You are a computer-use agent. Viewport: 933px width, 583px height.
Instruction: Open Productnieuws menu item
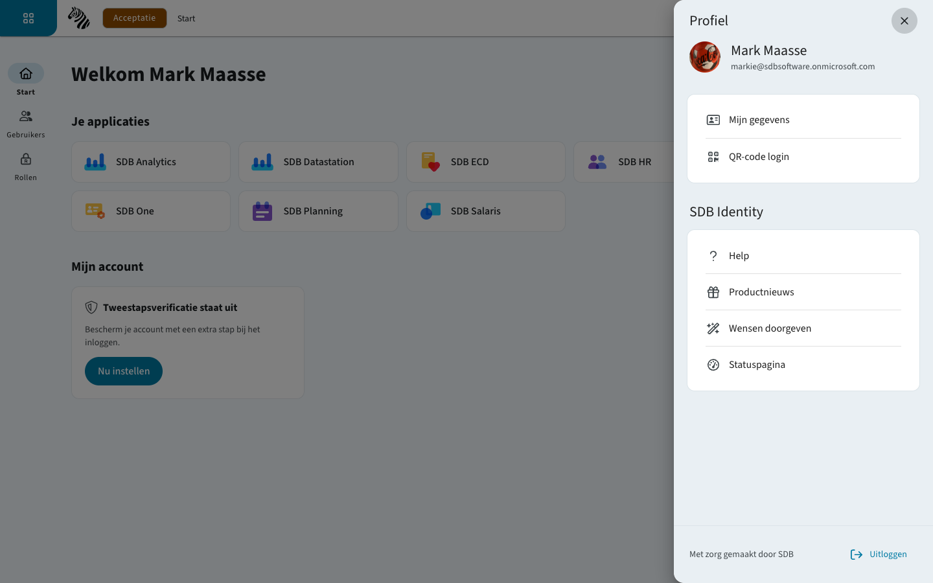click(x=803, y=292)
